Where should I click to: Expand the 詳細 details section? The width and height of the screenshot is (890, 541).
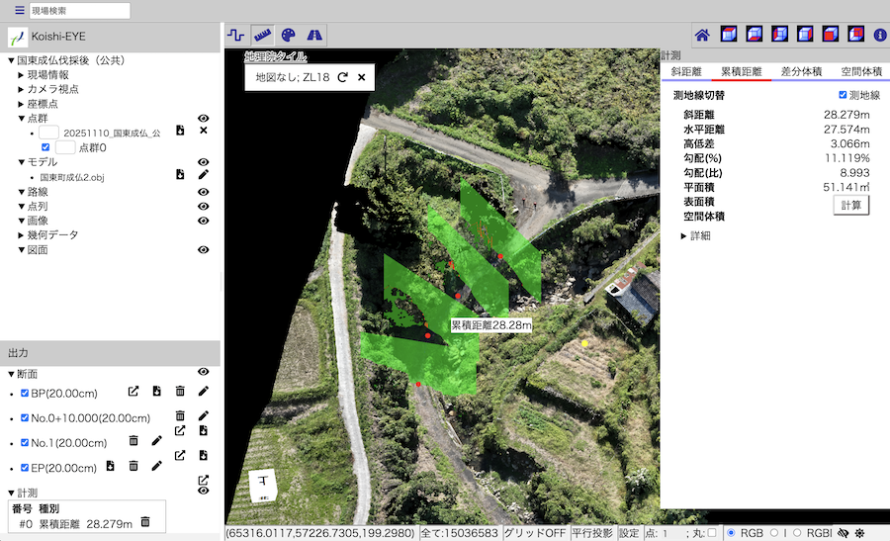pos(684,235)
